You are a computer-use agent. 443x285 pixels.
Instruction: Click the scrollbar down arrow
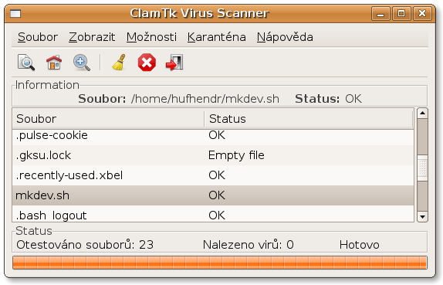tap(422, 217)
